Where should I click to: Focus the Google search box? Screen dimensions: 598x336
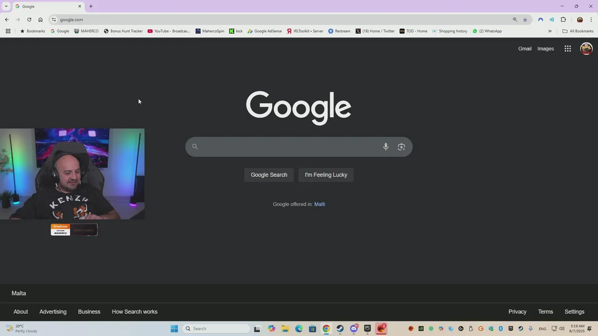point(299,147)
